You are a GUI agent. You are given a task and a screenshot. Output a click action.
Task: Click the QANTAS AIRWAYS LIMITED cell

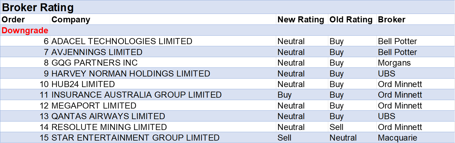(108, 116)
